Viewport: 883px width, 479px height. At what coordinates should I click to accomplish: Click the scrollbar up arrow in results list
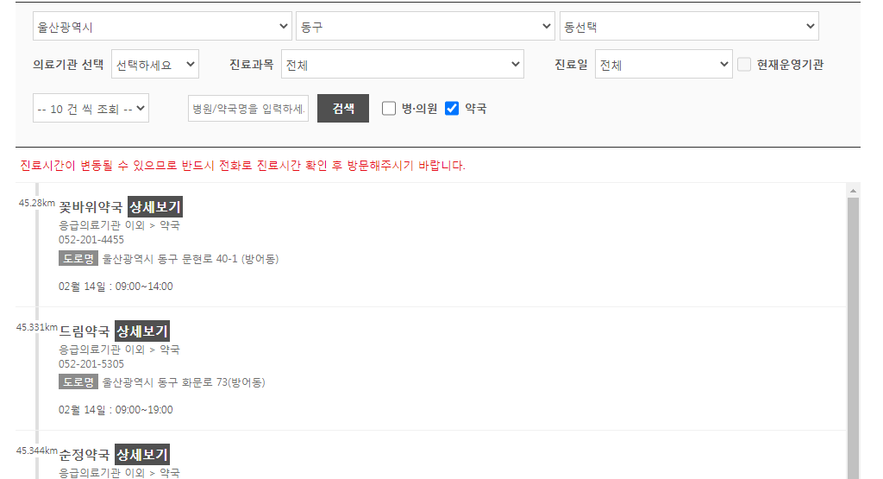click(x=853, y=191)
